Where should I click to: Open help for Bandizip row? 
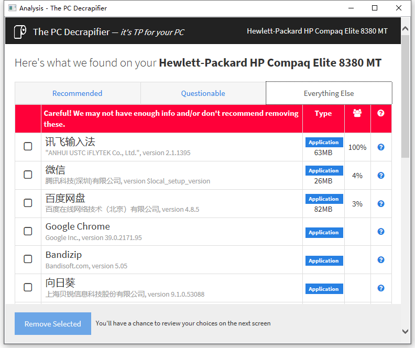pos(381,260)
